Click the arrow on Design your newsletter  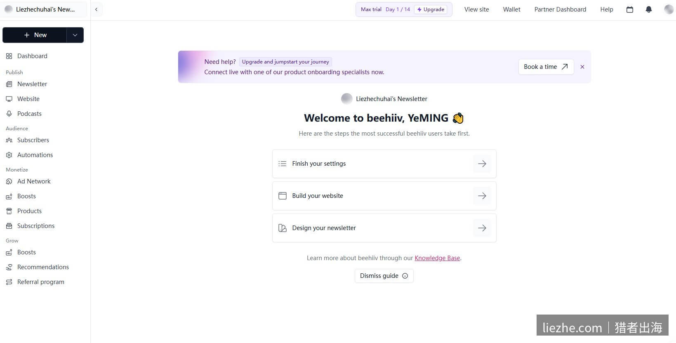[x=482, y=228]
